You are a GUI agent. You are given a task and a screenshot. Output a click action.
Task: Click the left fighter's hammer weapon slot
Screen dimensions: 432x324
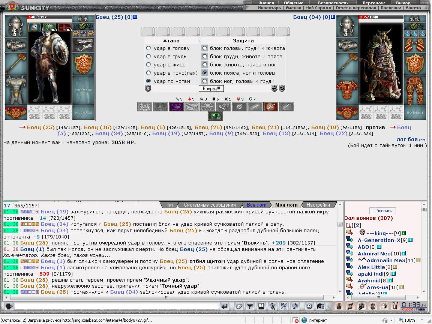[16, 64]
